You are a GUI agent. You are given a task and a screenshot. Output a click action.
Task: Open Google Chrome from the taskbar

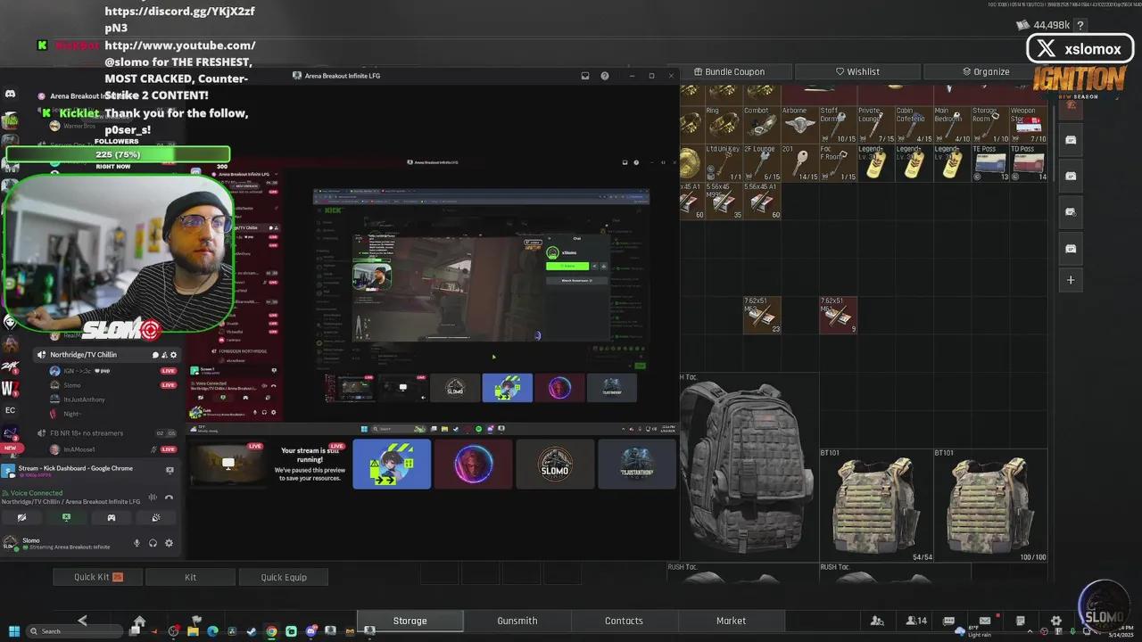pos(271,631)
